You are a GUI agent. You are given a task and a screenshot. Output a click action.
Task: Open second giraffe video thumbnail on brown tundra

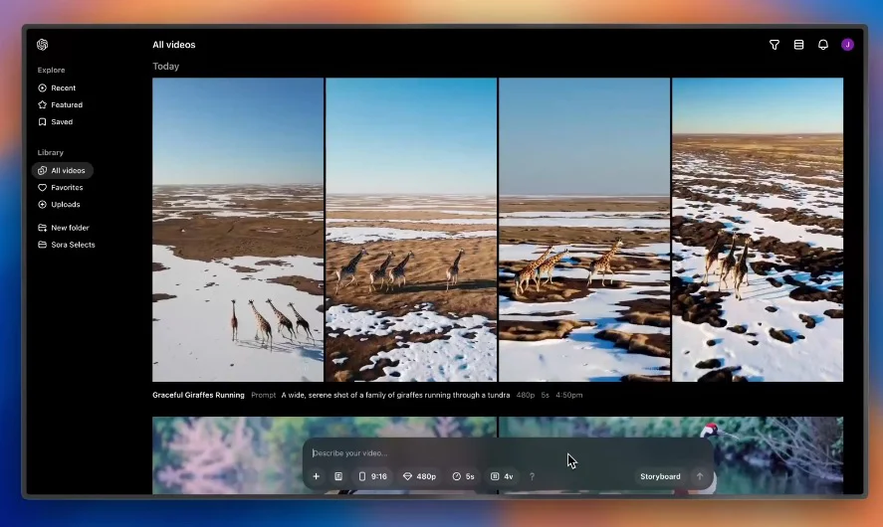tap(411, 230)
